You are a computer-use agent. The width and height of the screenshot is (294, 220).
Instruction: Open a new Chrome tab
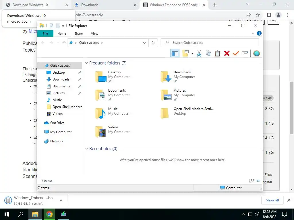click(215, 5)
